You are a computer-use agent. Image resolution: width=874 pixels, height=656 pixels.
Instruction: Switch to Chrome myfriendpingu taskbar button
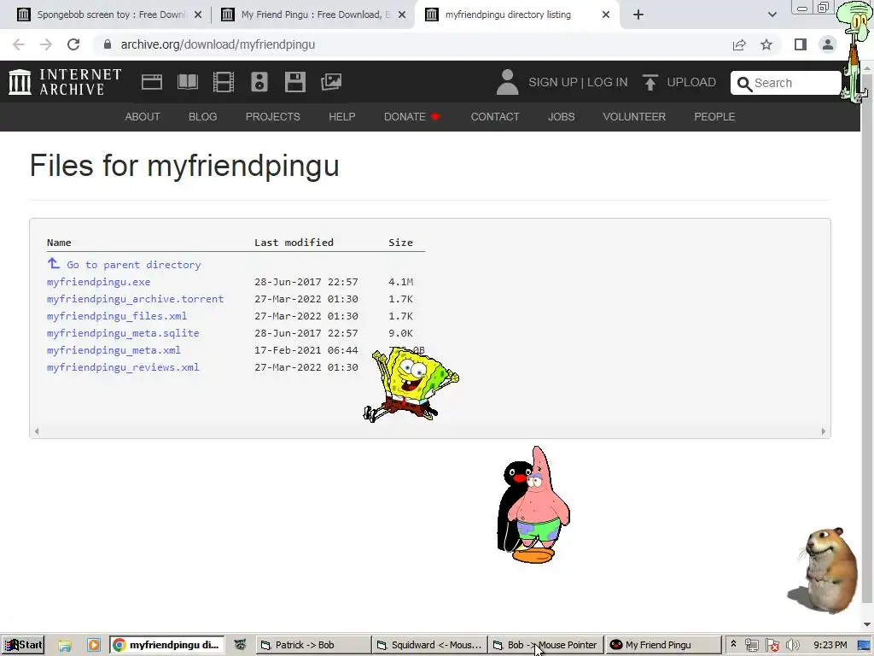[166, 645]
